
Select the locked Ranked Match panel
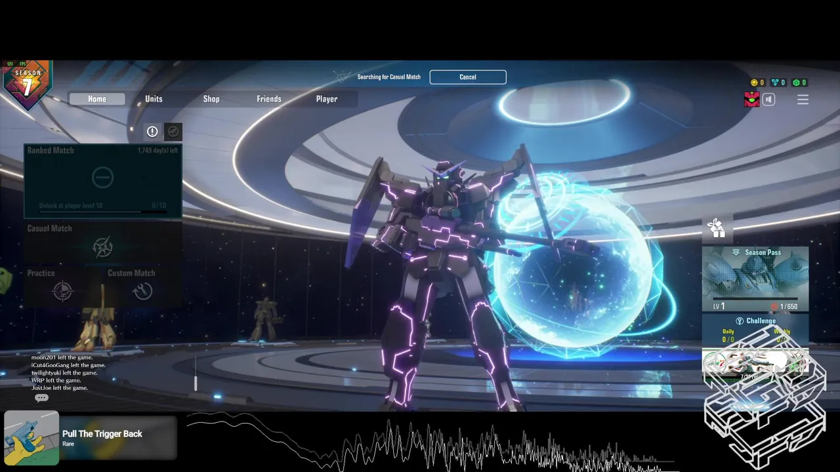[103, 181]
